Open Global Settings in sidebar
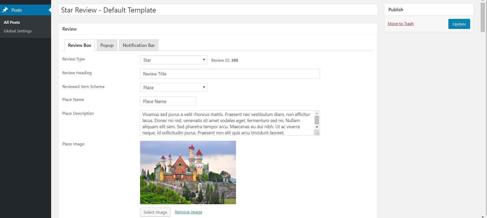487x218 pixels. pos(18,31)
